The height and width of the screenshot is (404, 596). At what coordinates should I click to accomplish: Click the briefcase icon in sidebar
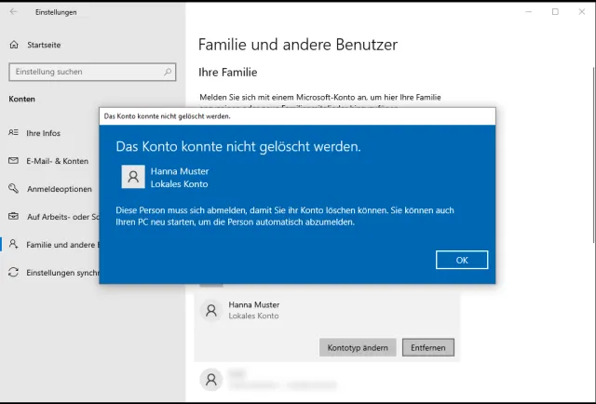[x=13, y=216]
